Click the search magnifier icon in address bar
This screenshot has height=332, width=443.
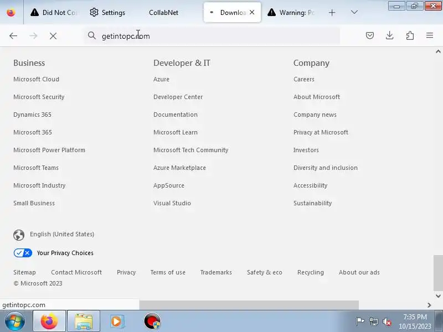pos(92,35)
